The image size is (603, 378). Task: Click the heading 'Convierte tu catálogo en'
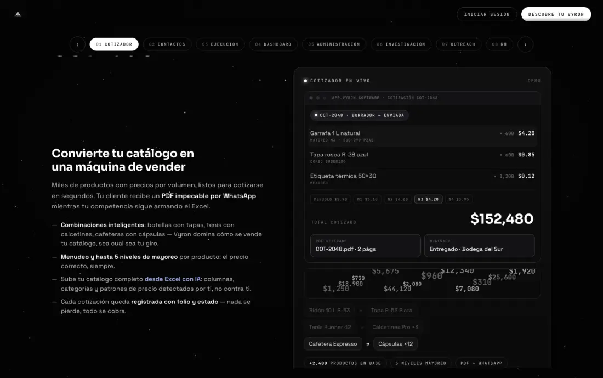click(x=123, y=153)
